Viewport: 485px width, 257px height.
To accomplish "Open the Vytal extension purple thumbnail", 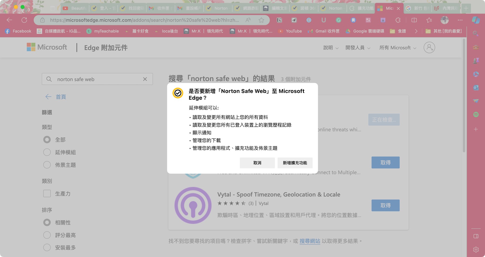I will click(x=193, y=205).
